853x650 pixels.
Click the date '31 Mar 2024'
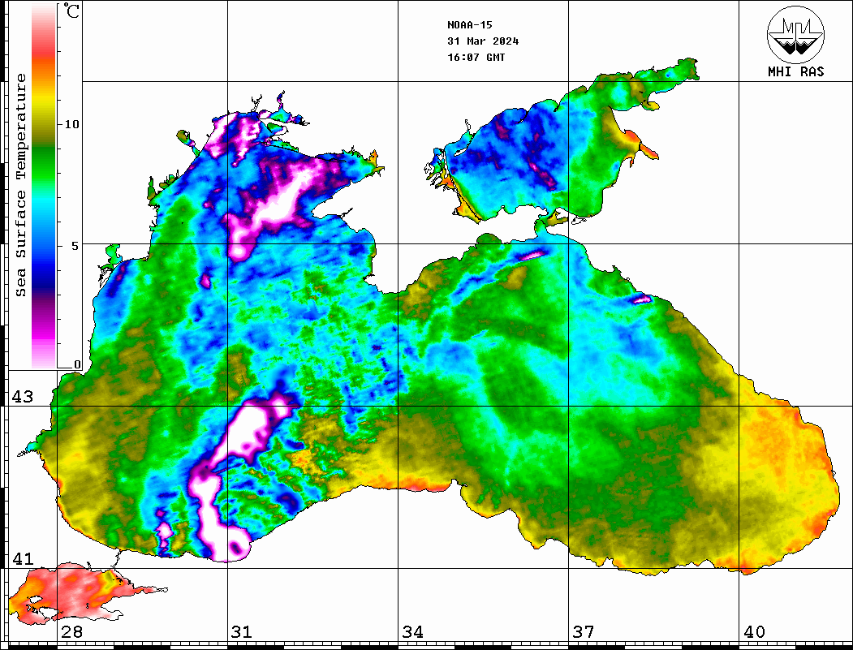[x=483, y=41]
